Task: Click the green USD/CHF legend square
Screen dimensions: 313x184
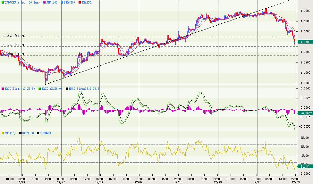Action: pos(2,3)
